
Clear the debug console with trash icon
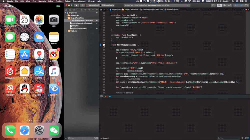click(242, 138)
